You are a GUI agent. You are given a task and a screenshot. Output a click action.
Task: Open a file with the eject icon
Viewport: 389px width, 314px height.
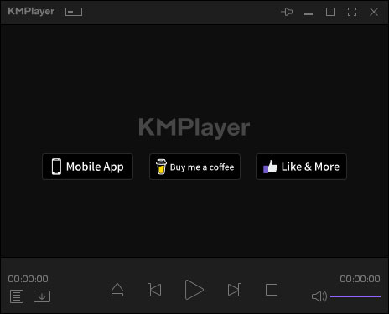(117, 290)
